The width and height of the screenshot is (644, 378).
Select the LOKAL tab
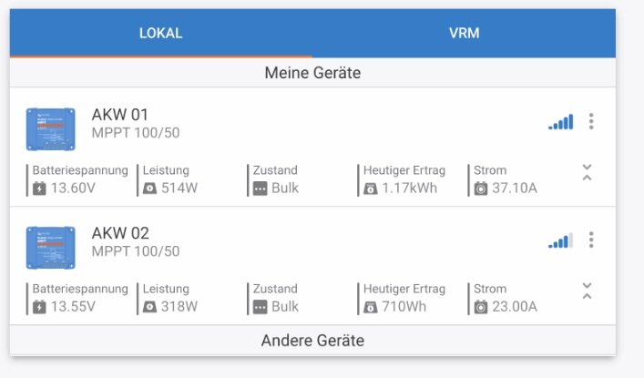tap(161, 33)
